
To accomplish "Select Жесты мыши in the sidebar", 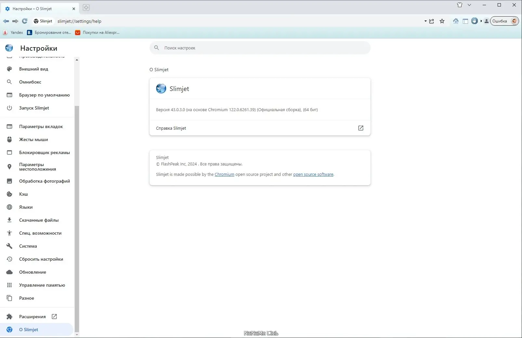I will point(37,139).
